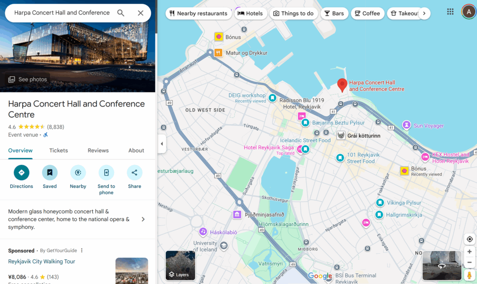Image resolution: width=477 pixels, height=284 pixels.
Task: Expand the place description
Action: coord(143,219)
